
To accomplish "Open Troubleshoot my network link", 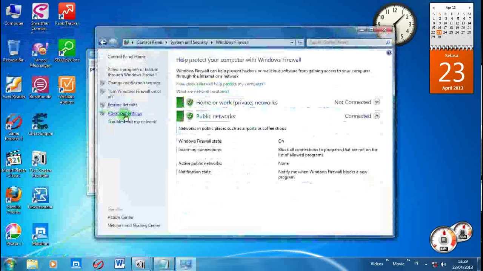I will pos(132,122).
